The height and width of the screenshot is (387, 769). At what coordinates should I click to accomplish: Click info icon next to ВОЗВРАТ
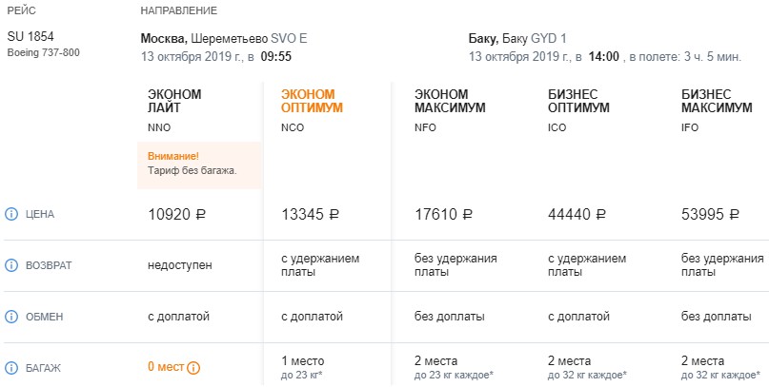tap(11, 265)
